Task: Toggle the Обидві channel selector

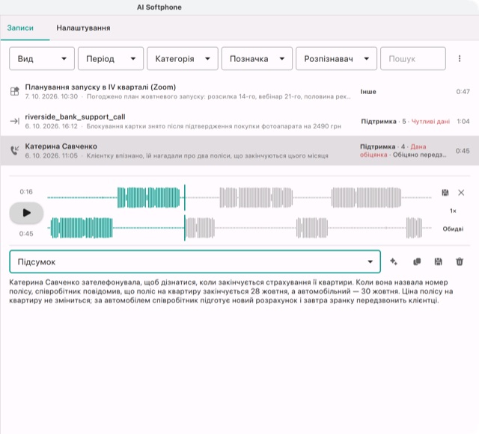Action: click(x=453, y=229)
